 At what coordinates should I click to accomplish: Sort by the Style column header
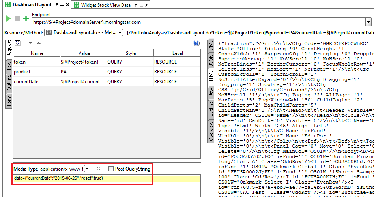[x=131, y=53]
